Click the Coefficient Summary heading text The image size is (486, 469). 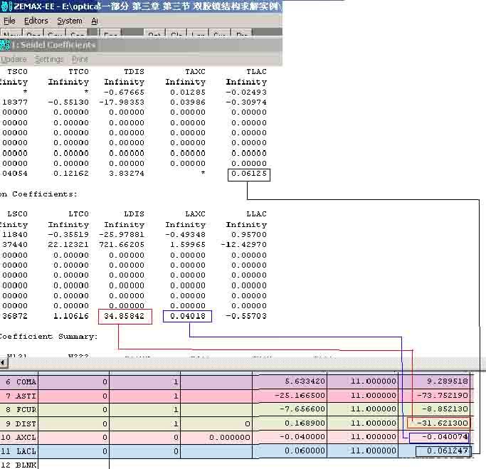point(48,337)
